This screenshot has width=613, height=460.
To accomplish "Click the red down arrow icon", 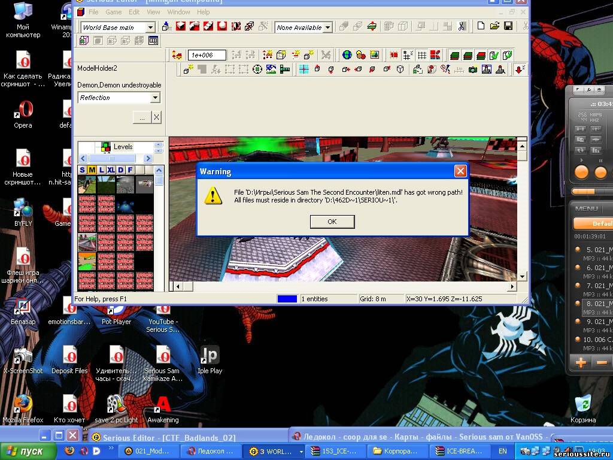I will click(x=519, y=69).
